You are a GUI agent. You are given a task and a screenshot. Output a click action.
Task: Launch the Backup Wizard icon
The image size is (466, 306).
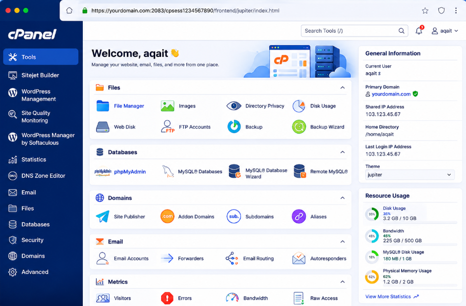(298, 127)
